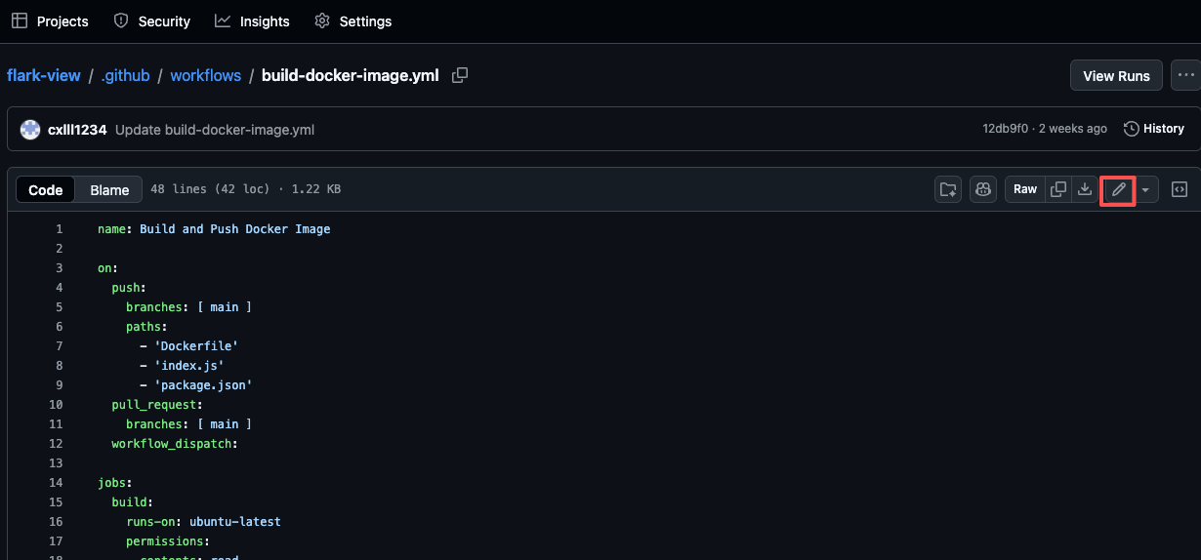Download the raw file
Screen dimensions: 1201x560
click(x=1084, y=189)
